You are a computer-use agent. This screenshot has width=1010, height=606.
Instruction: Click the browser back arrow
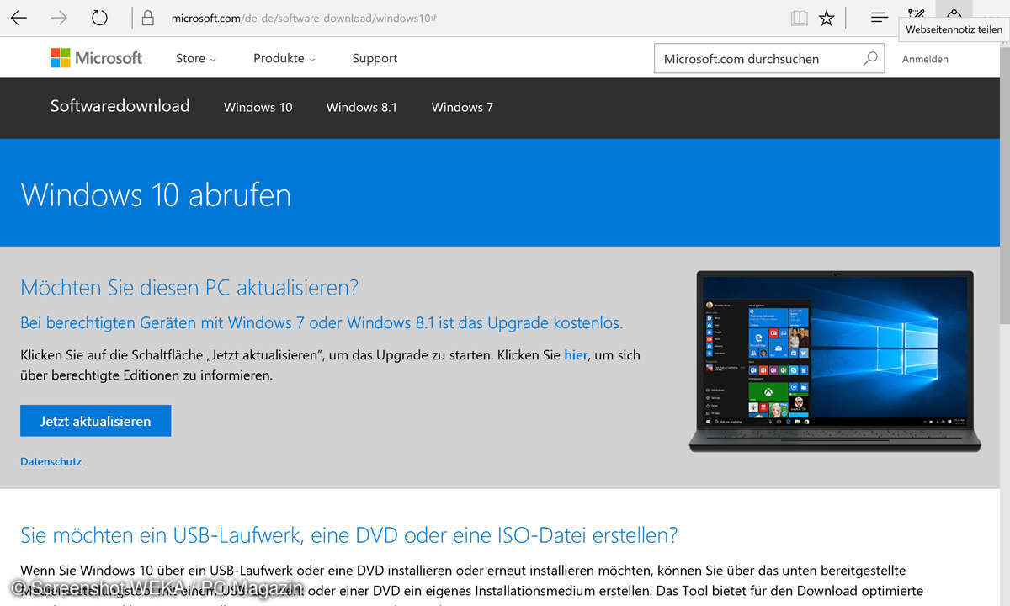[19, 18]
